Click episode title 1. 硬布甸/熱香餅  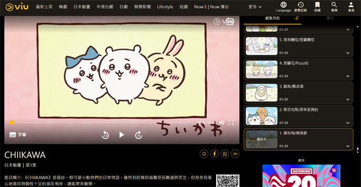293,133
